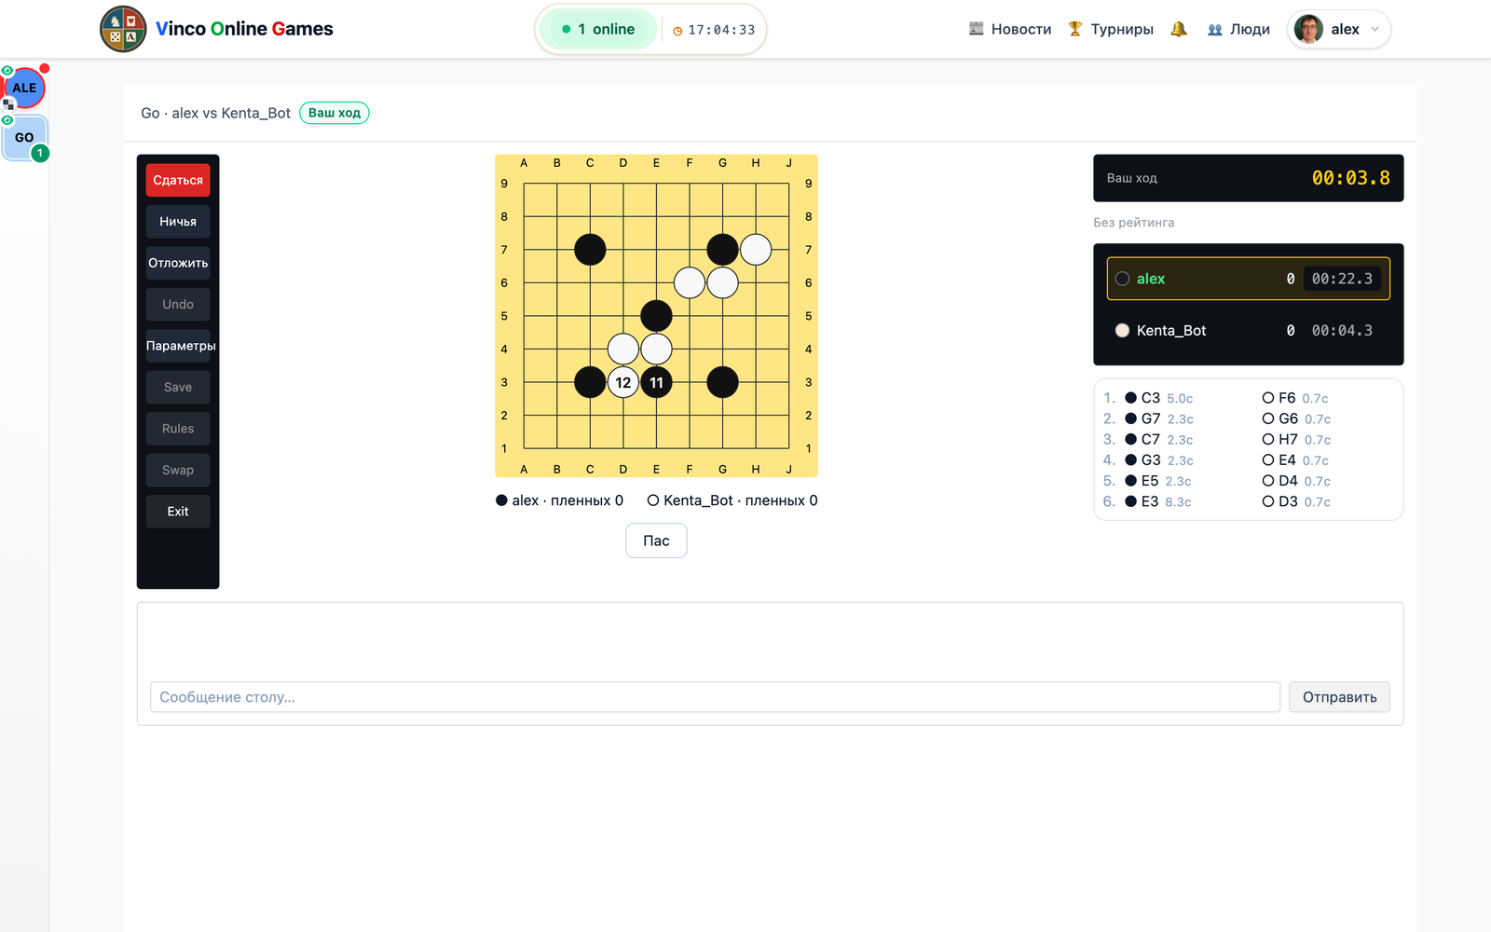
Task: Click the black stone at C7
Action: (x=590, y=250)
